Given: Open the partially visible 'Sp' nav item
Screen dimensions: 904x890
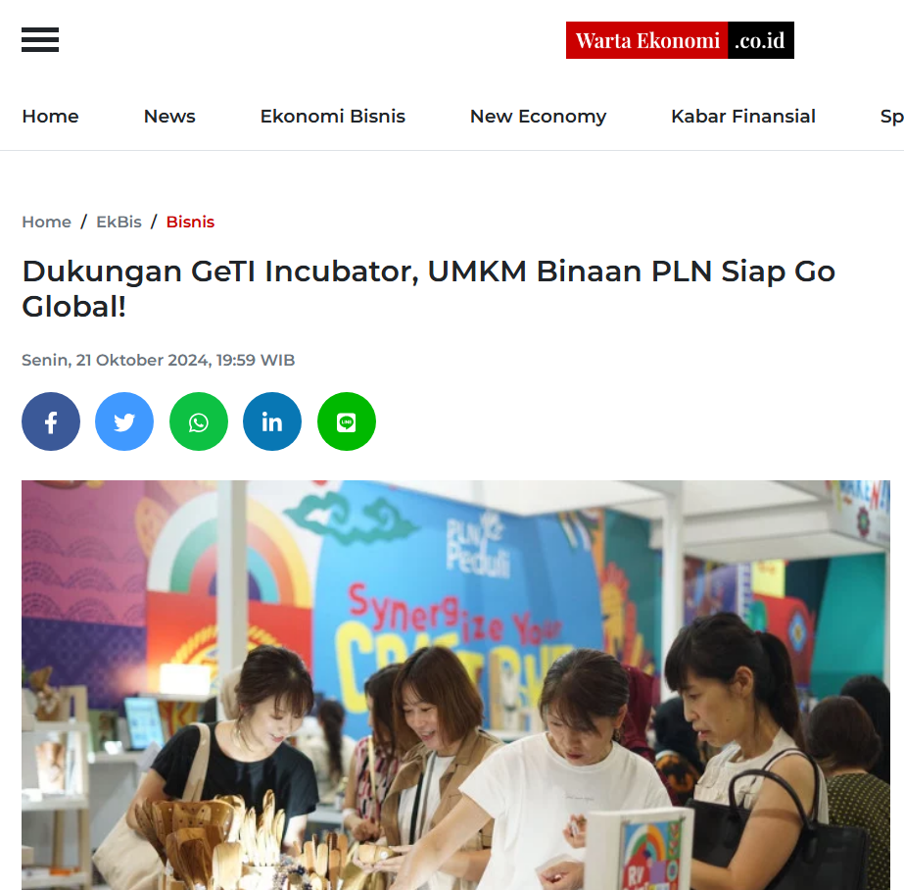Looking at the screenshot, I should (892, 117).
